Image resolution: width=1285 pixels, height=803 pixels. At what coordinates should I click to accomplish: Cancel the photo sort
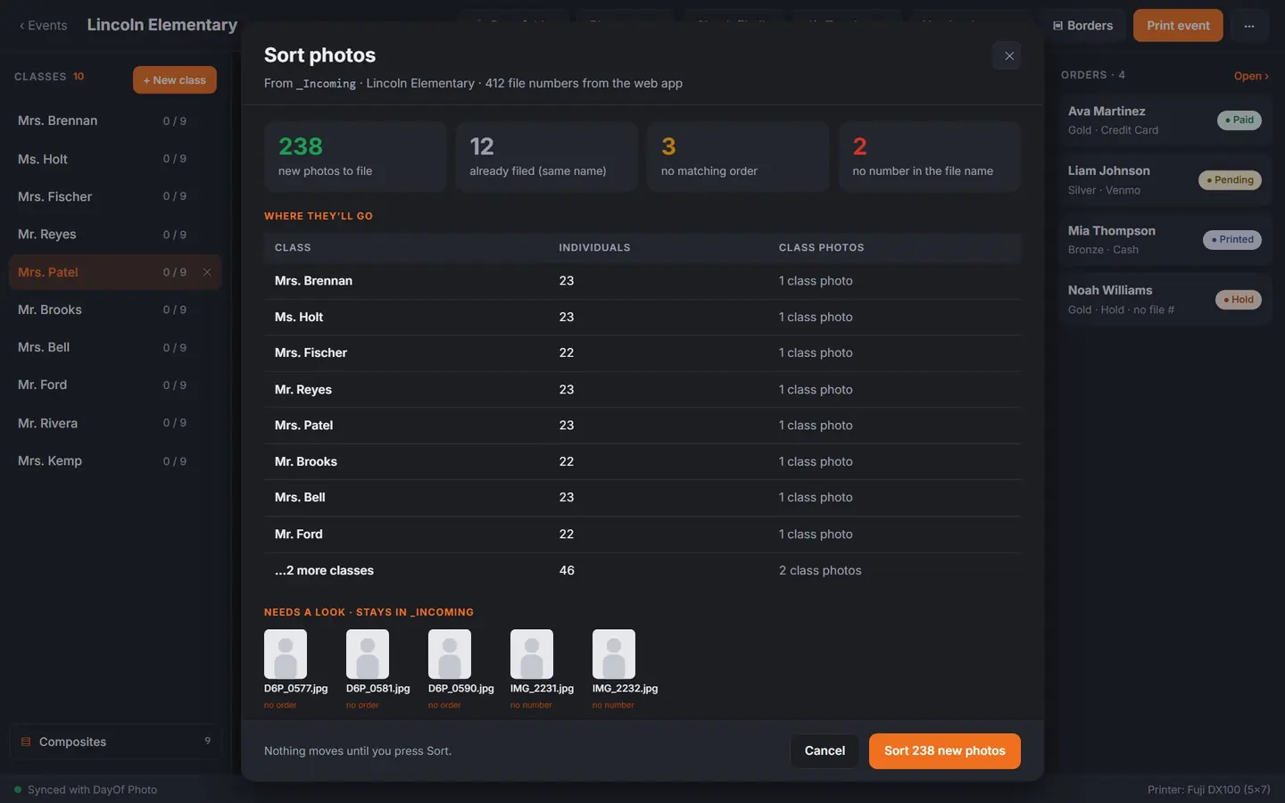[825, 750]
